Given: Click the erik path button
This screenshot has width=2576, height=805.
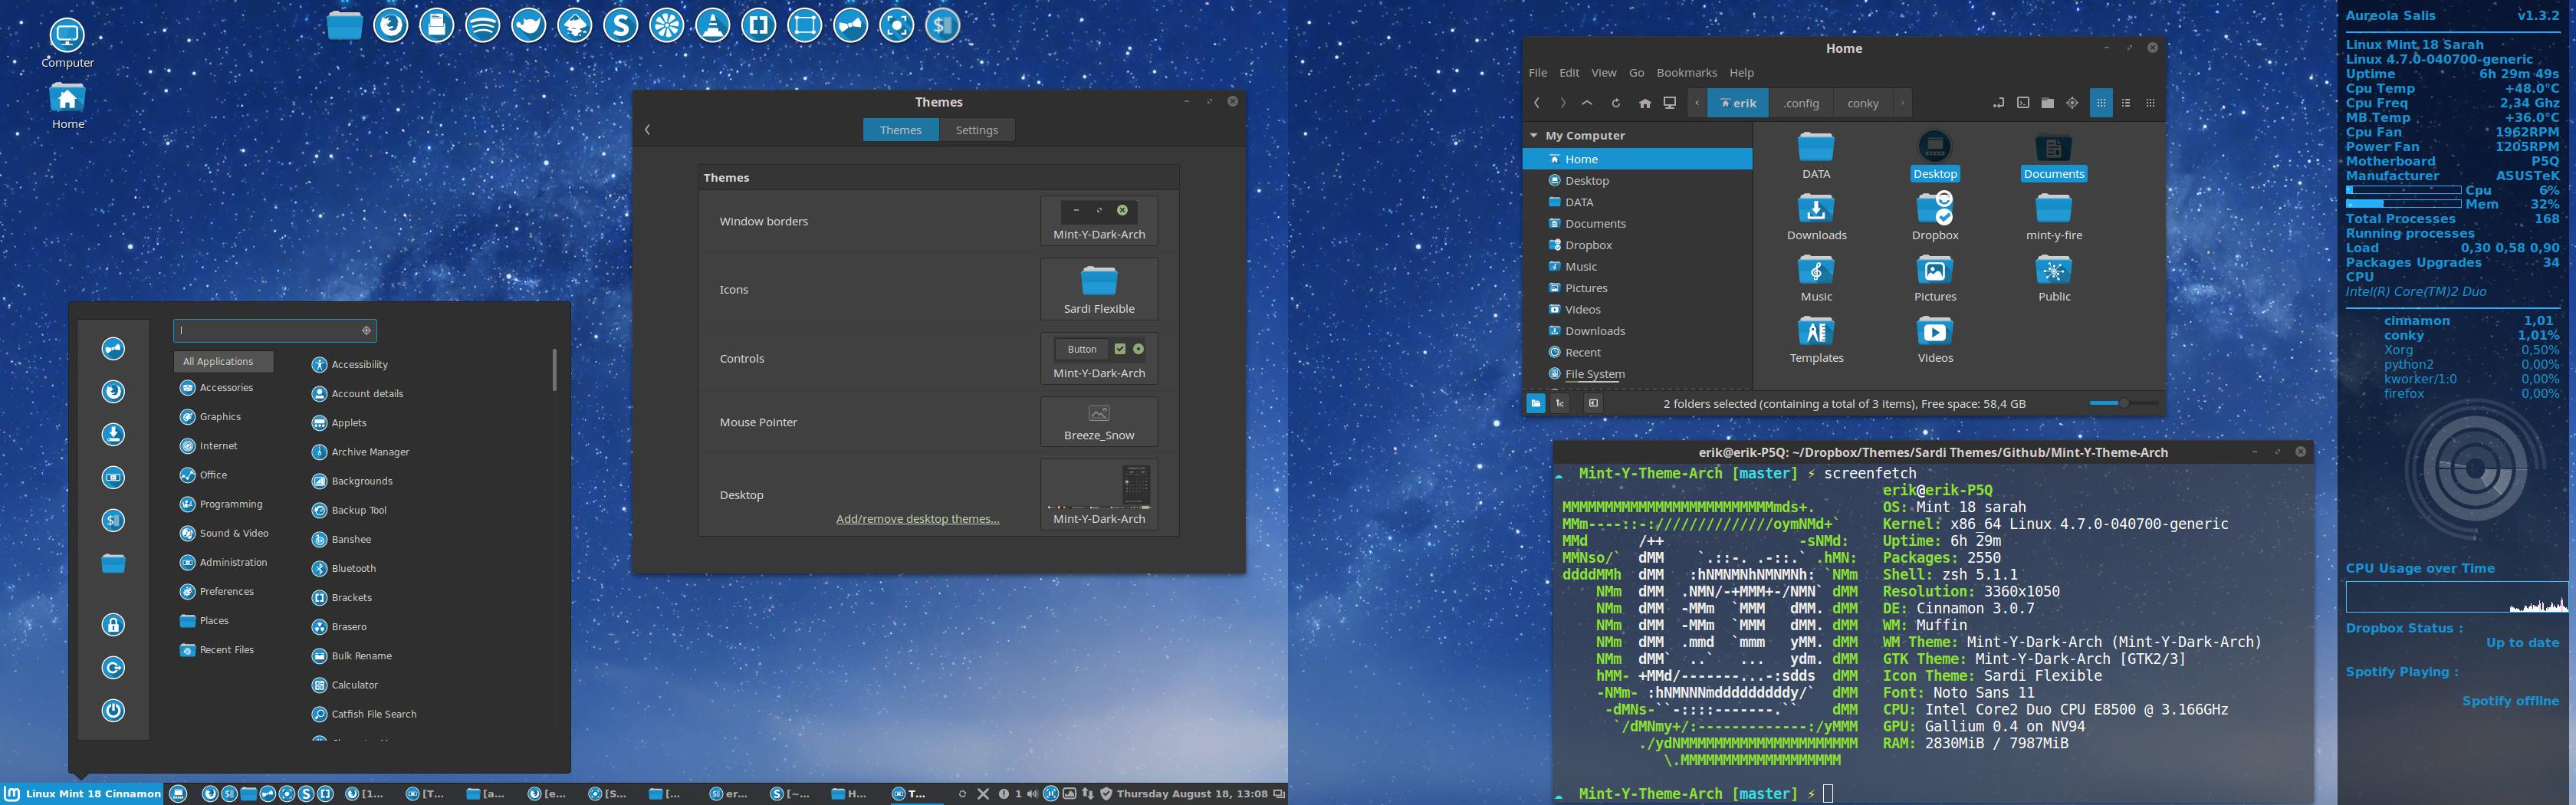Looking at the screenshot, I should pos(1738,103).
